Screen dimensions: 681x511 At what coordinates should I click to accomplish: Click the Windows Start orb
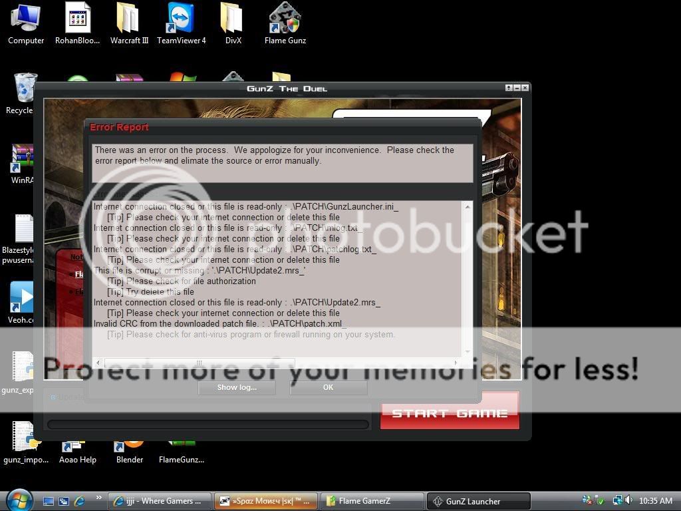[x=19, y=500]
